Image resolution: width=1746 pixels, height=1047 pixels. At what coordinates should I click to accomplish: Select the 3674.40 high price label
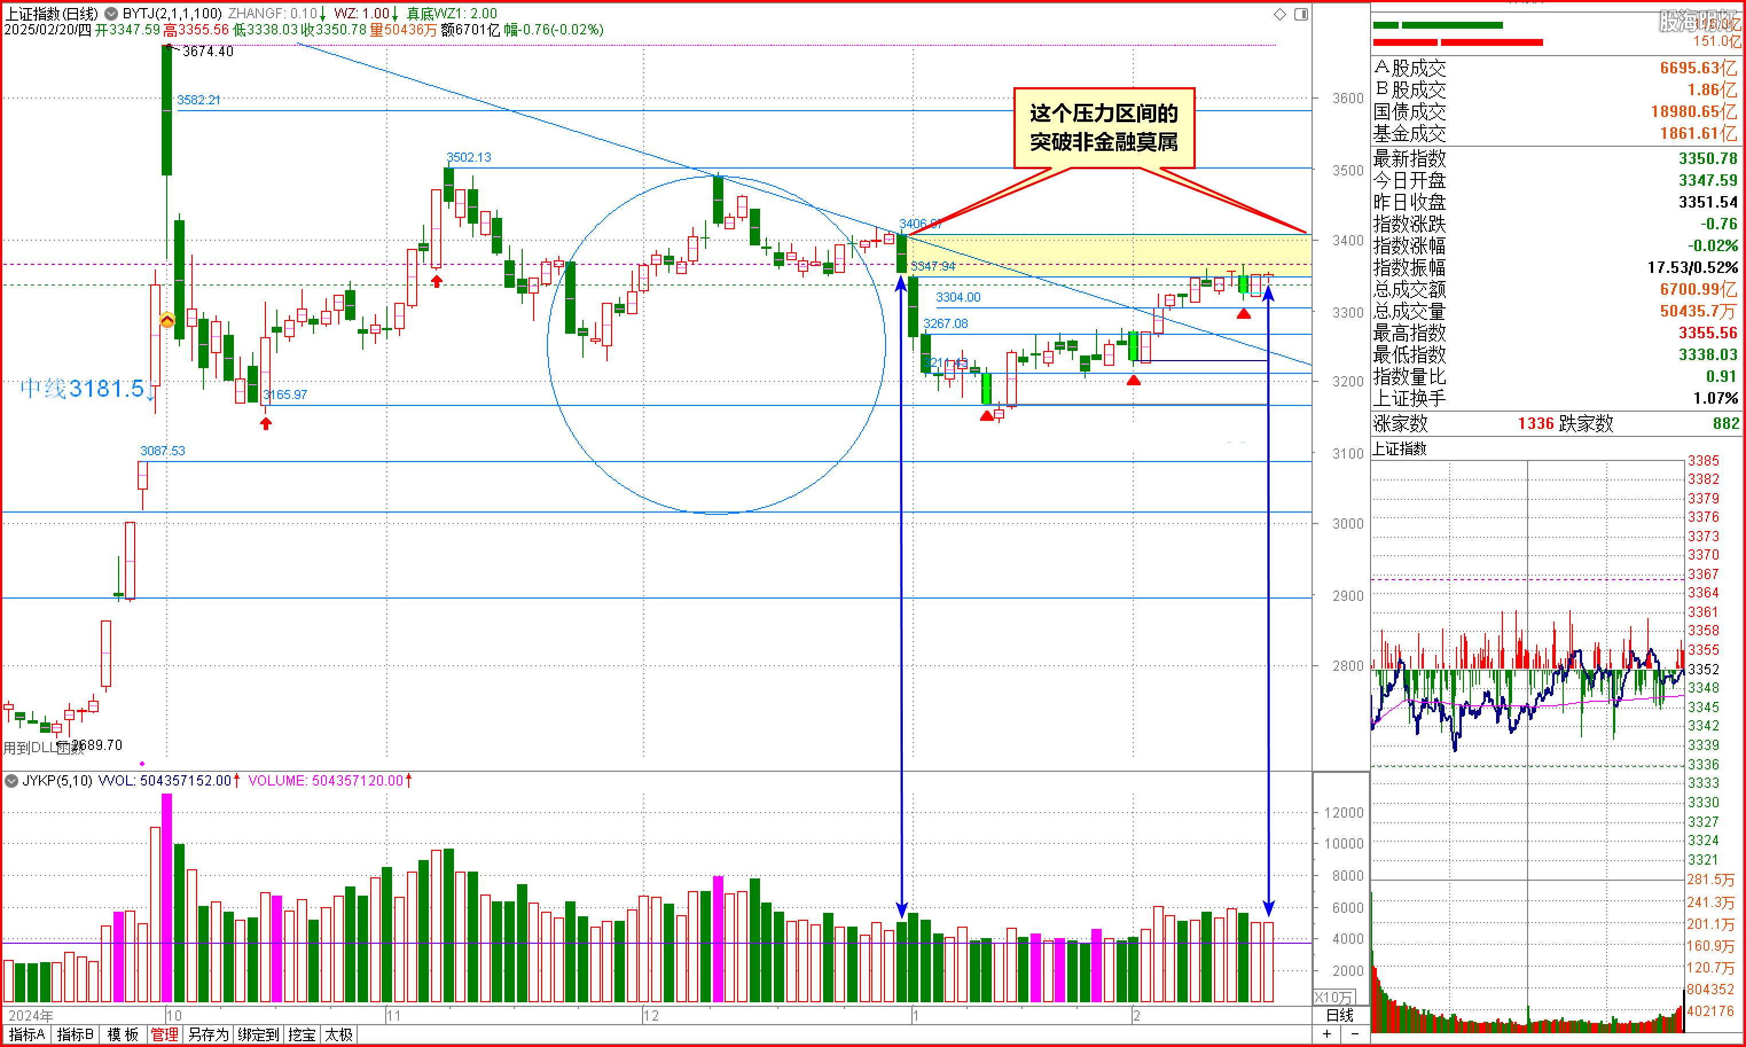click(208, 52)
